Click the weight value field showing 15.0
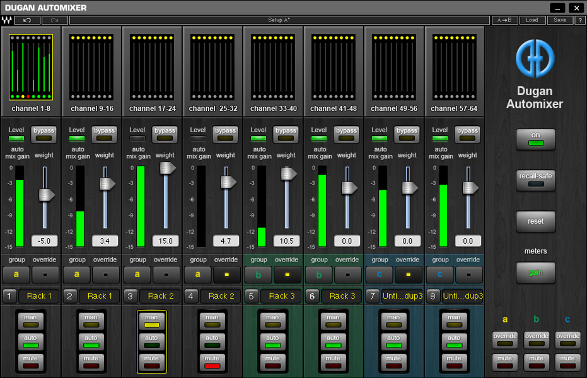The width and height of the screenshot is (587, 378). [165, 241]
